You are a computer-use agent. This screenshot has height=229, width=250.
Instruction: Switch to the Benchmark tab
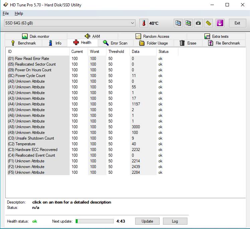coord(23,43)
